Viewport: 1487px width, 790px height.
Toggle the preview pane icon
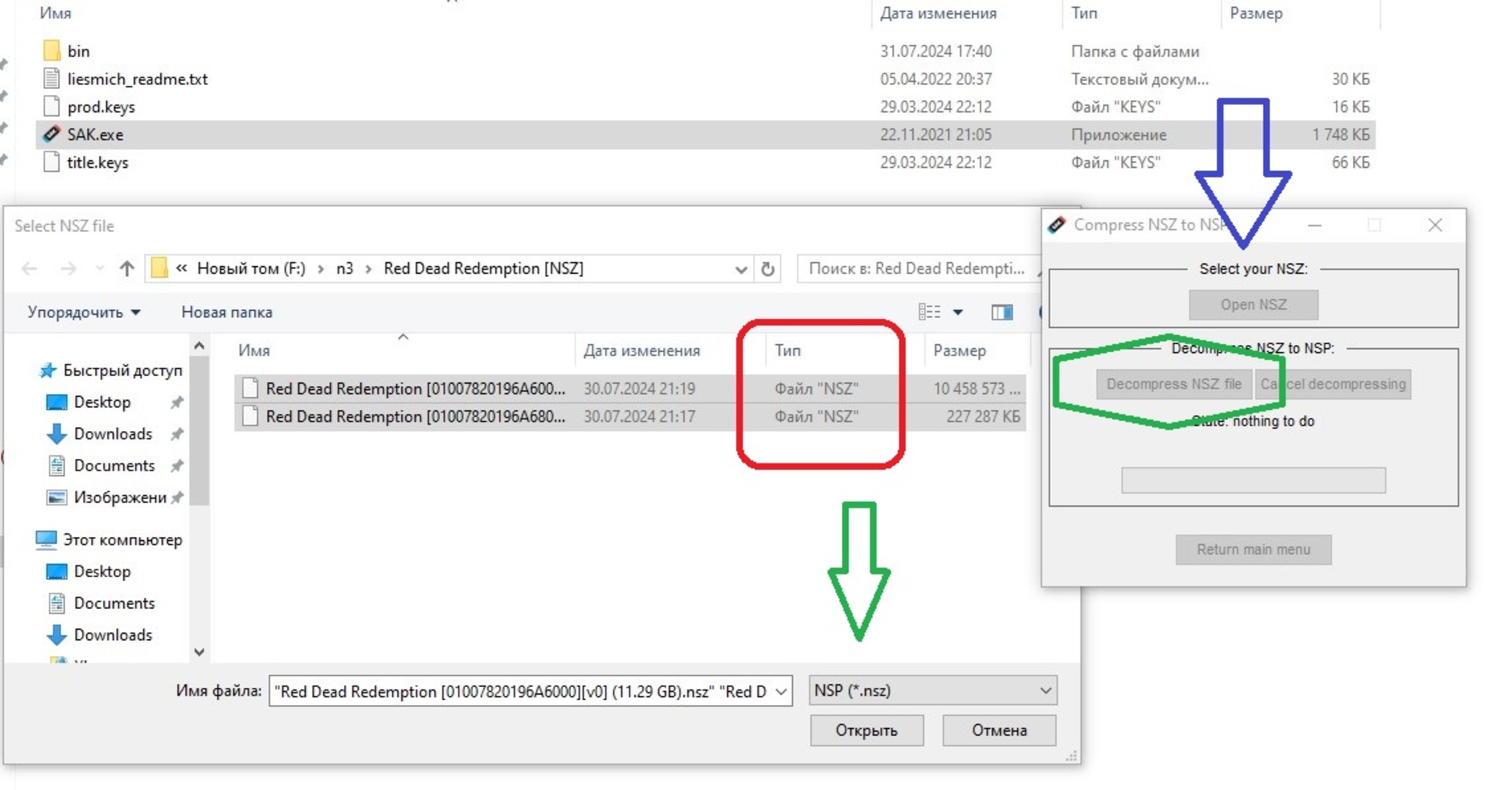(x=1001, y=312)
